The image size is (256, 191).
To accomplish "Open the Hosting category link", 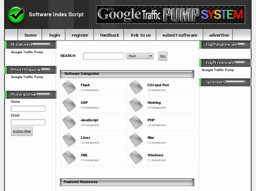I will click(x=154, y=103).
